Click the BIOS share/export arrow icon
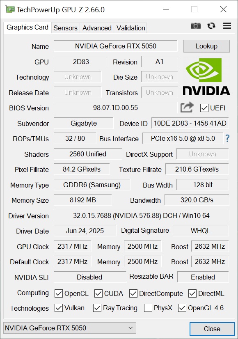 coord(187,107)
